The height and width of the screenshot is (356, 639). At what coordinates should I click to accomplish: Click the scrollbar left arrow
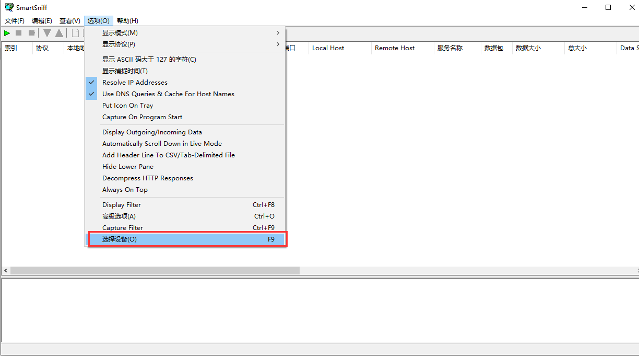tap(6, 271)
